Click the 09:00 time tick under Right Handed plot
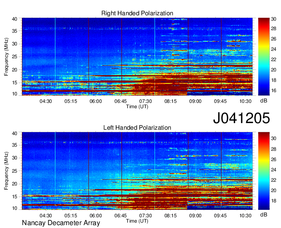 point(195,101)
